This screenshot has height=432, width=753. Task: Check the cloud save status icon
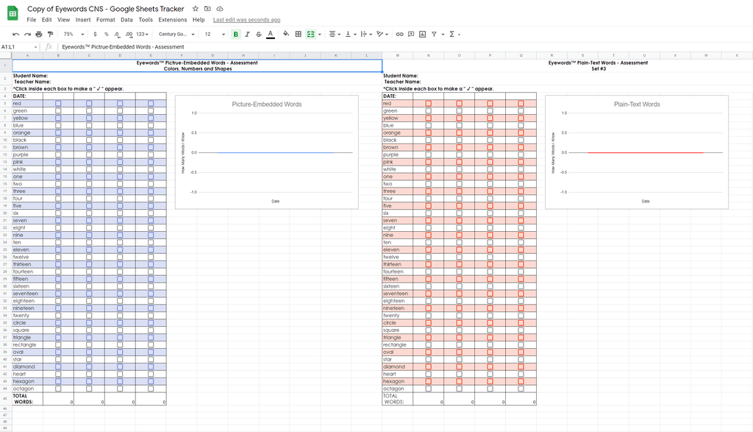[220, 9]
